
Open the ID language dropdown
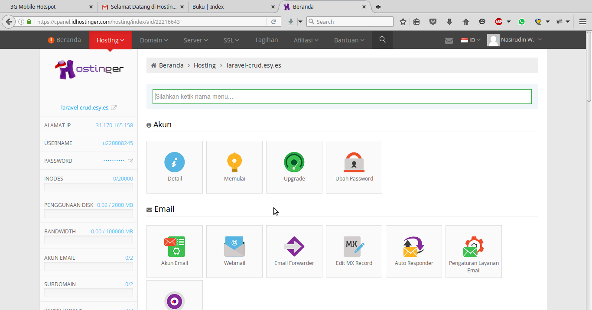tap(471, 40)
